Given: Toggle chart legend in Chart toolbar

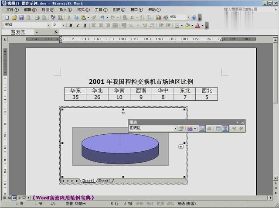Looking at the screenshot, I should (x=202, y=129).
